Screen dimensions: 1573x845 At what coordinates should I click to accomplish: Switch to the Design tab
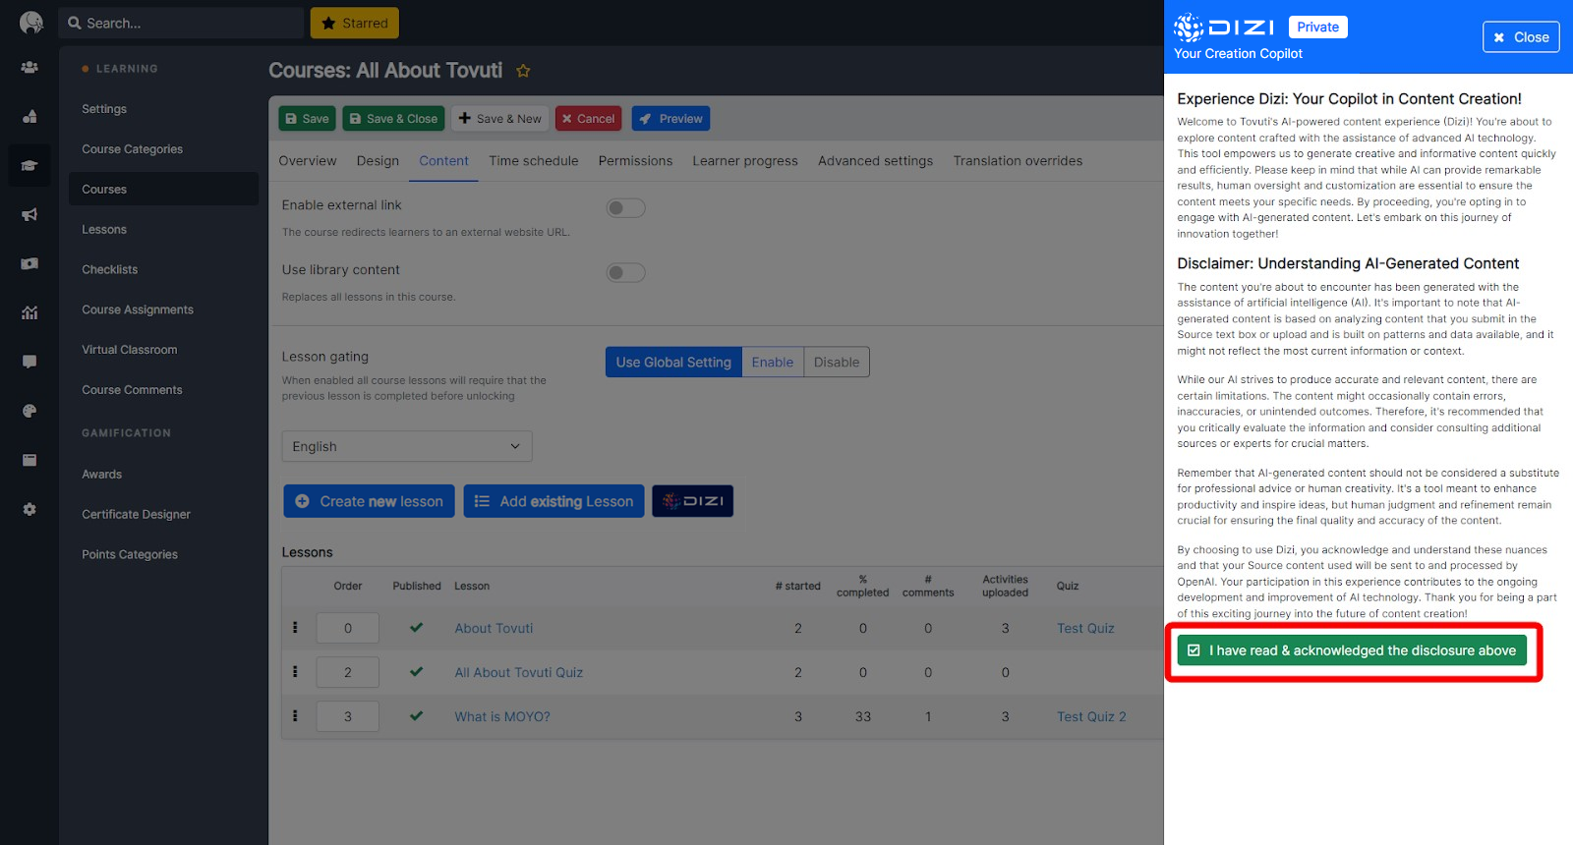click(x=378, y=161)
